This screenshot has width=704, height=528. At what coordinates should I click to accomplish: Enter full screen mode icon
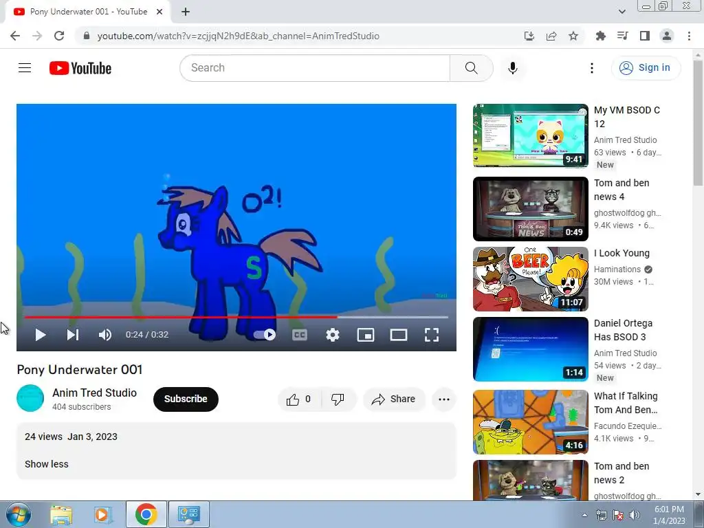tap(432, 335)
